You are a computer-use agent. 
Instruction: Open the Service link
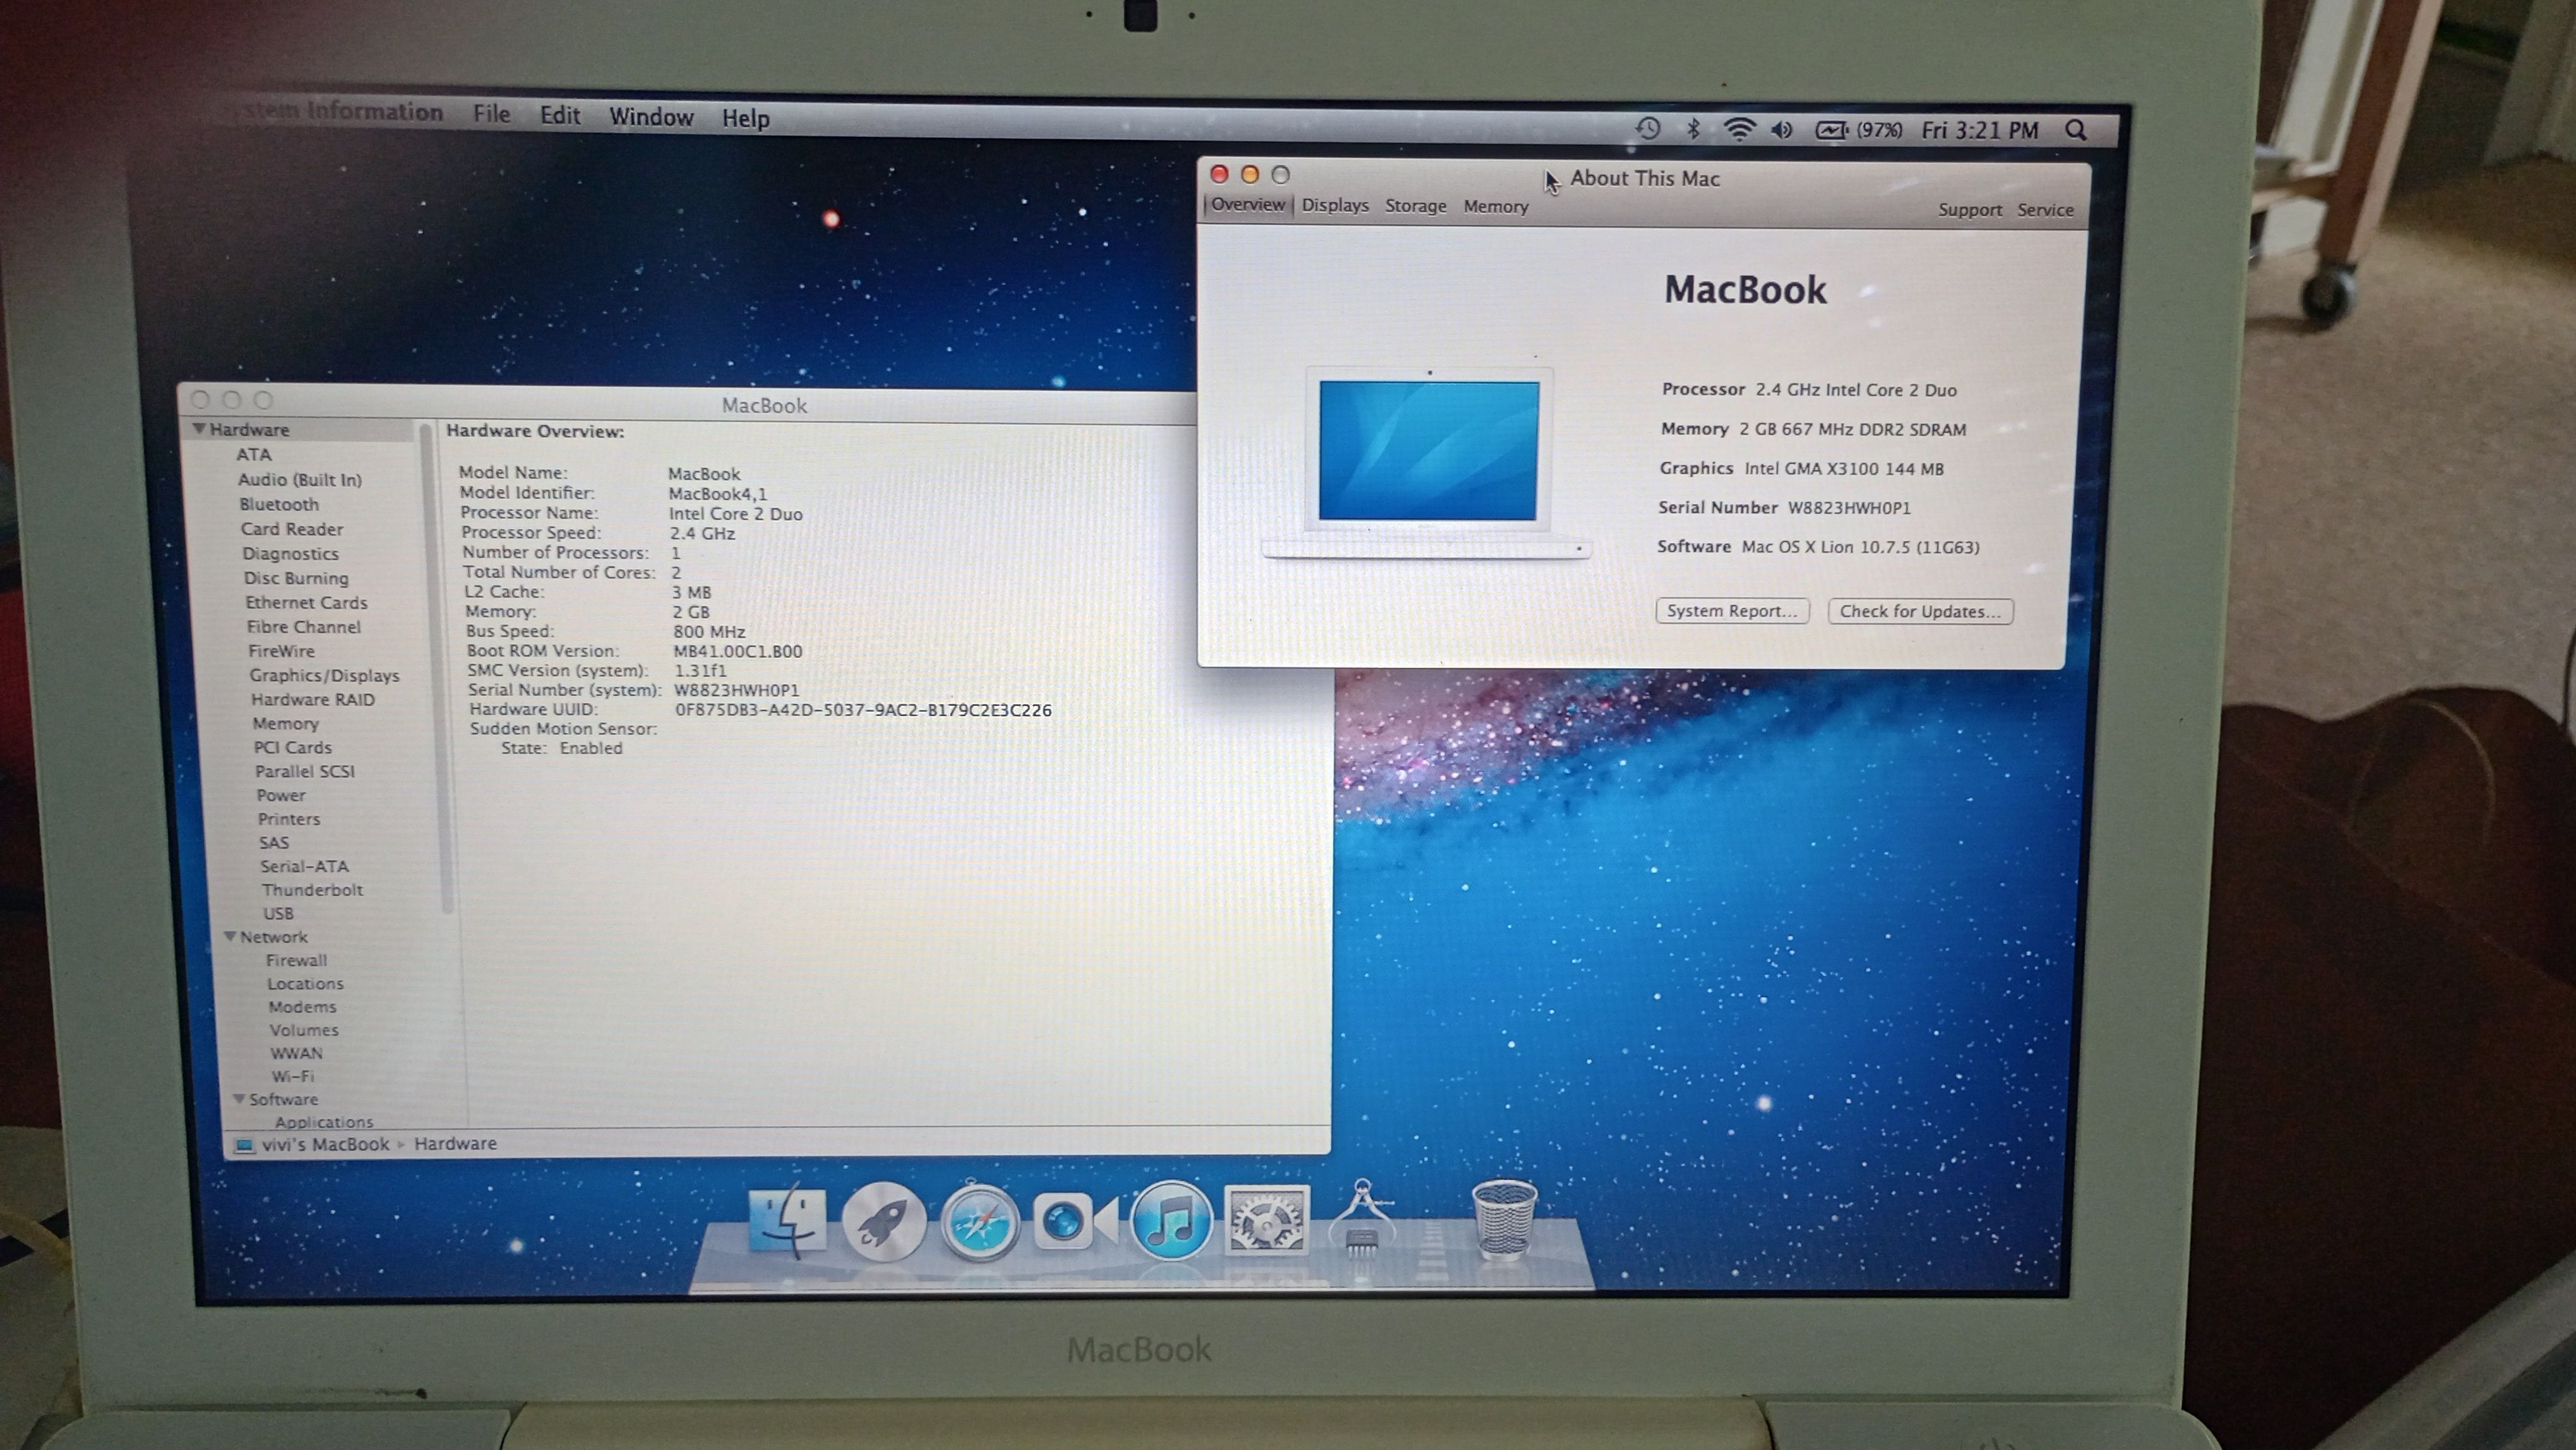(x=2045, y=210)
